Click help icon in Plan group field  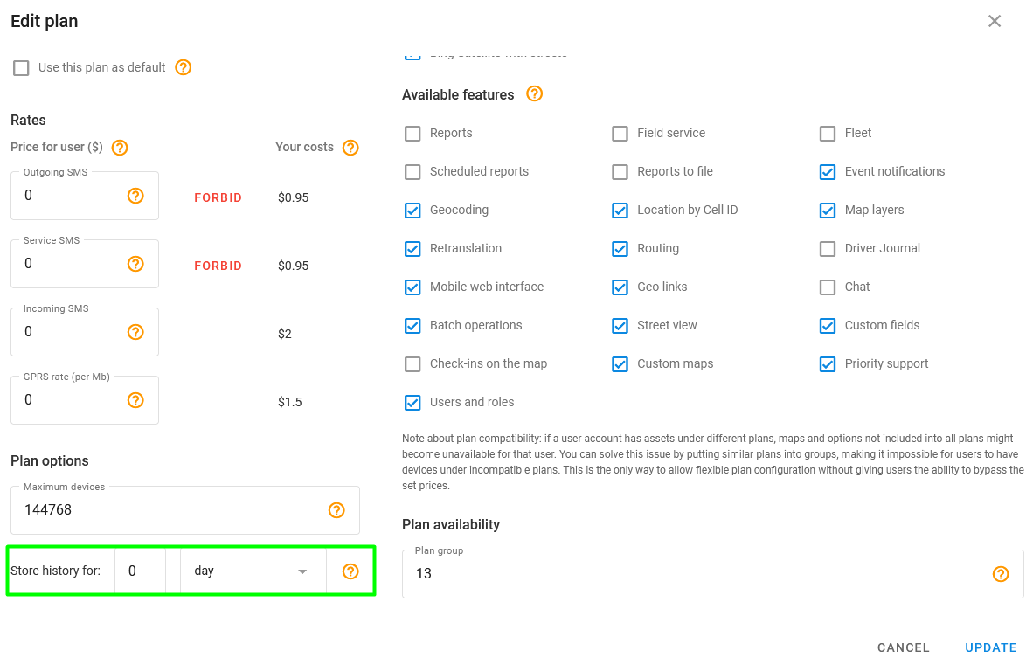click(1001, 574)
